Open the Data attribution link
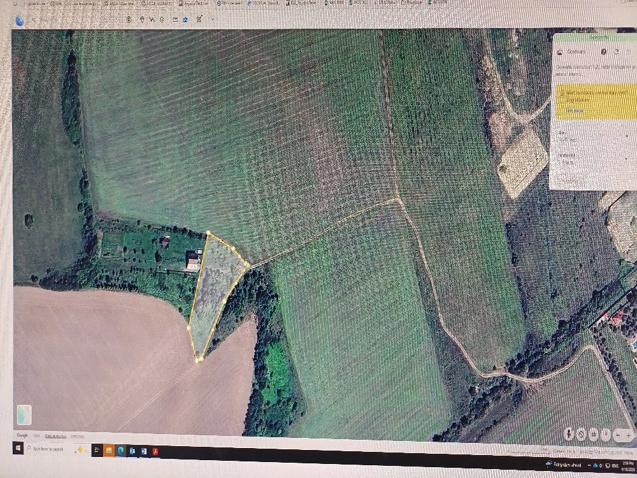The height and width of the screenshot is (478, 637). click(x=55, y=435)
